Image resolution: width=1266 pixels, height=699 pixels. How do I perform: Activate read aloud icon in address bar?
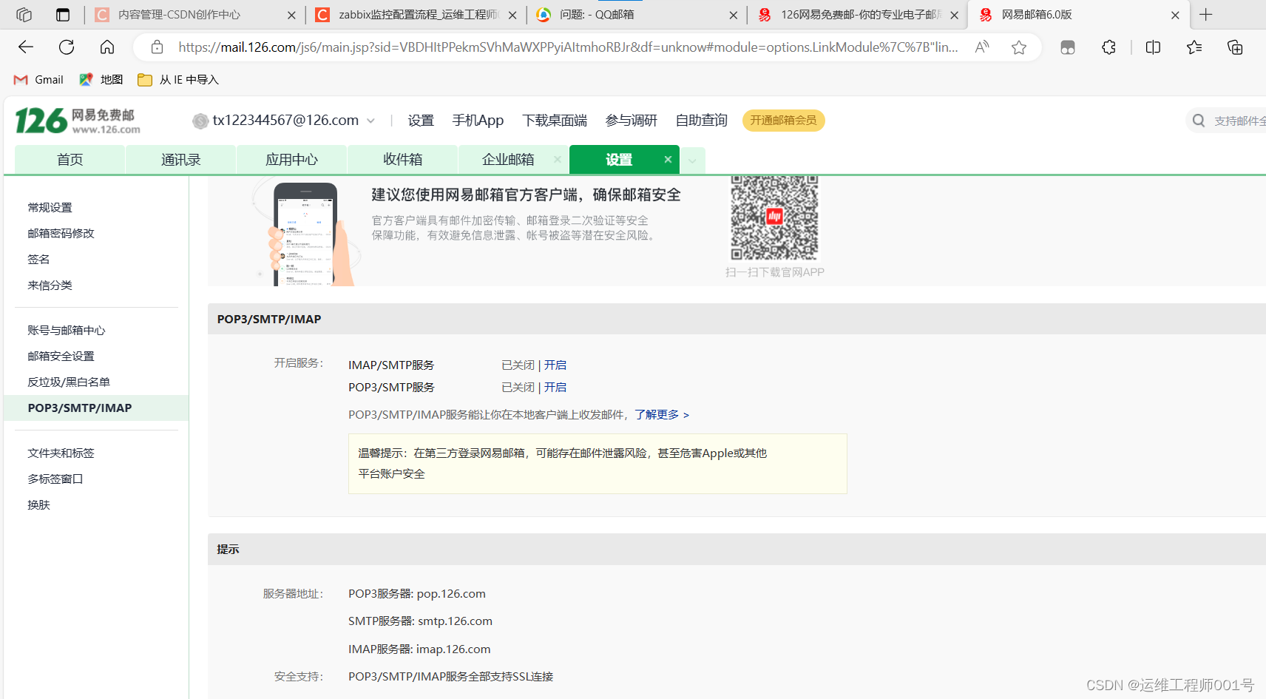pos(982,47)
